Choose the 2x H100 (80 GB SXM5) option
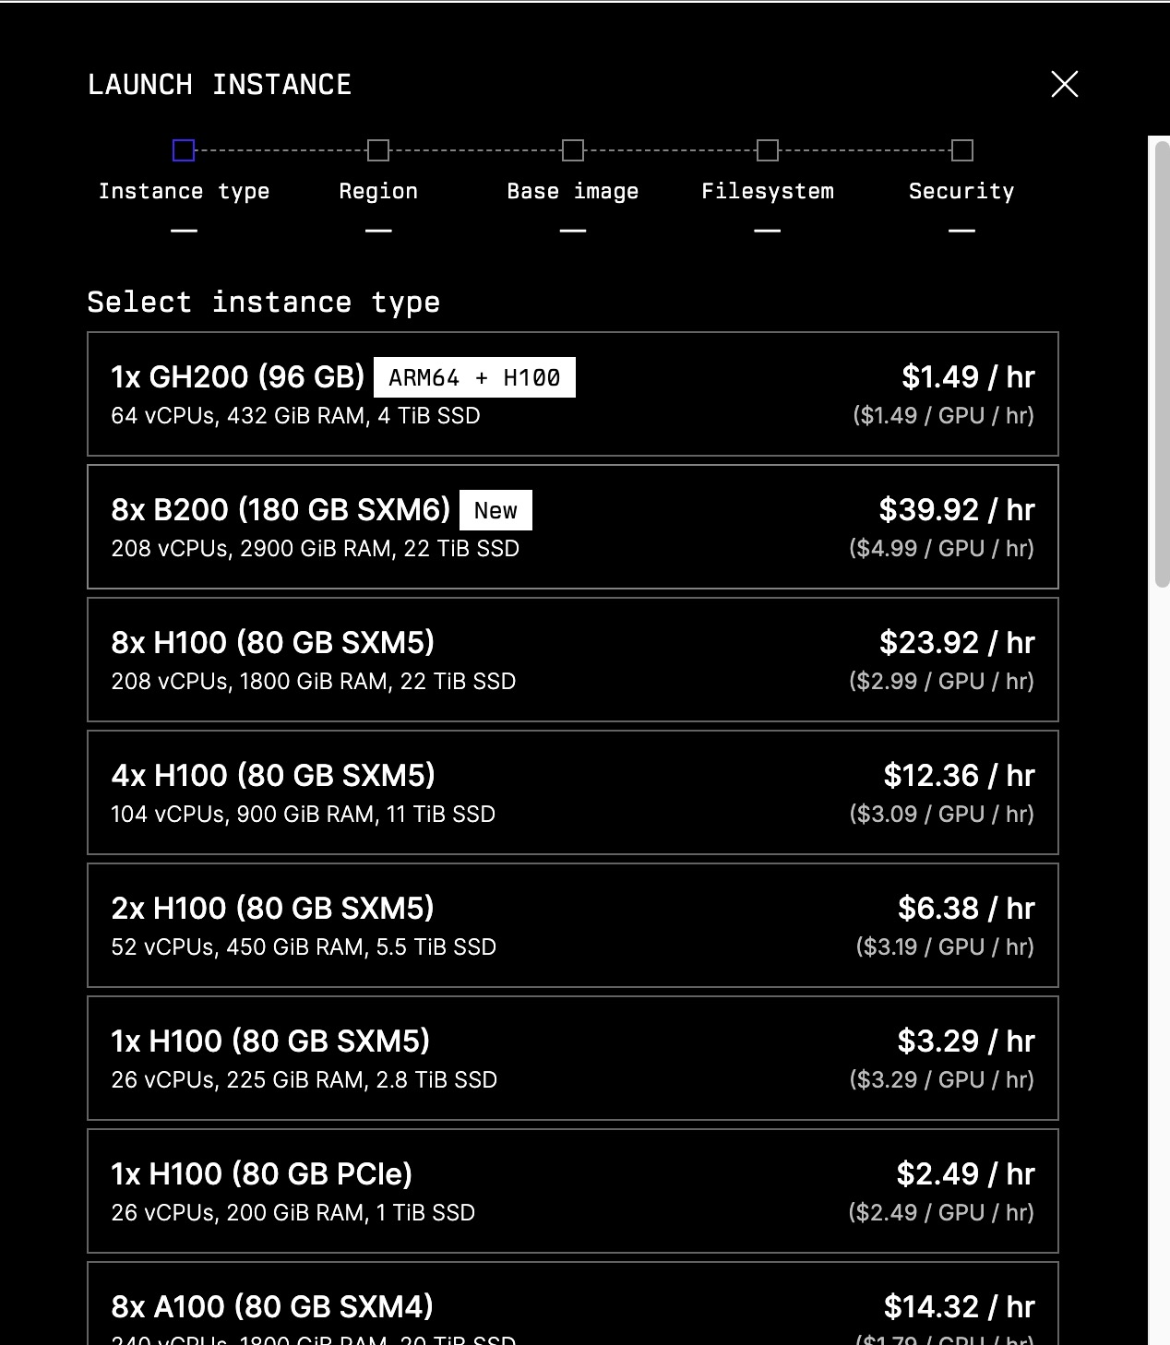 [x=572, y=925]
